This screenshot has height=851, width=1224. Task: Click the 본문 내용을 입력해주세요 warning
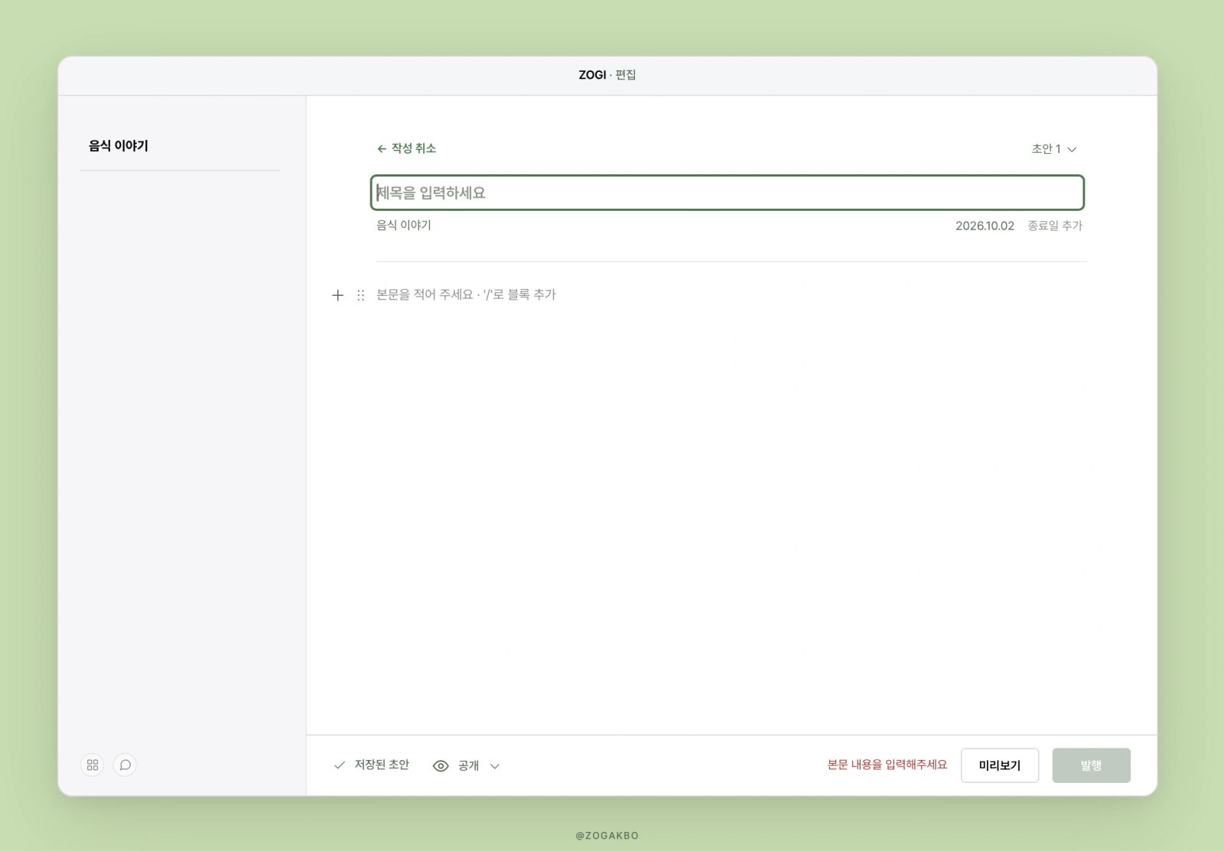pyautogui.click(x=887, y=765)
